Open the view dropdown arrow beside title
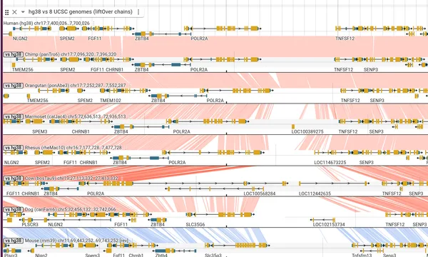This screenshot has width=428, height=257. pos(23,11)
